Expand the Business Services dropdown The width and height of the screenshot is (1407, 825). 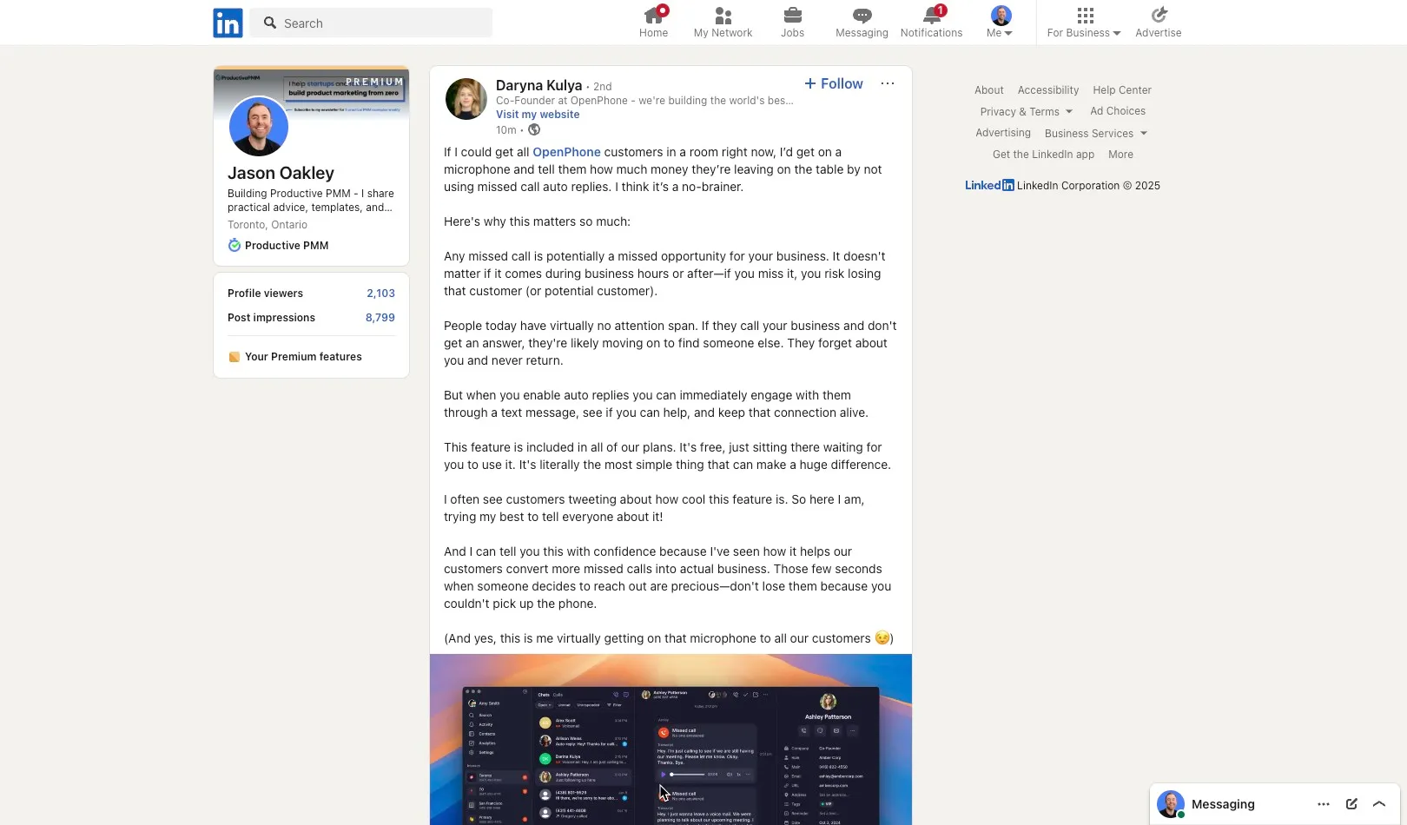pyautogui.click(x=1095, y=133)
